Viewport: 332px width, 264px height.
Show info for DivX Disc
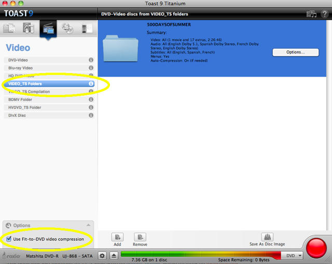91,115
